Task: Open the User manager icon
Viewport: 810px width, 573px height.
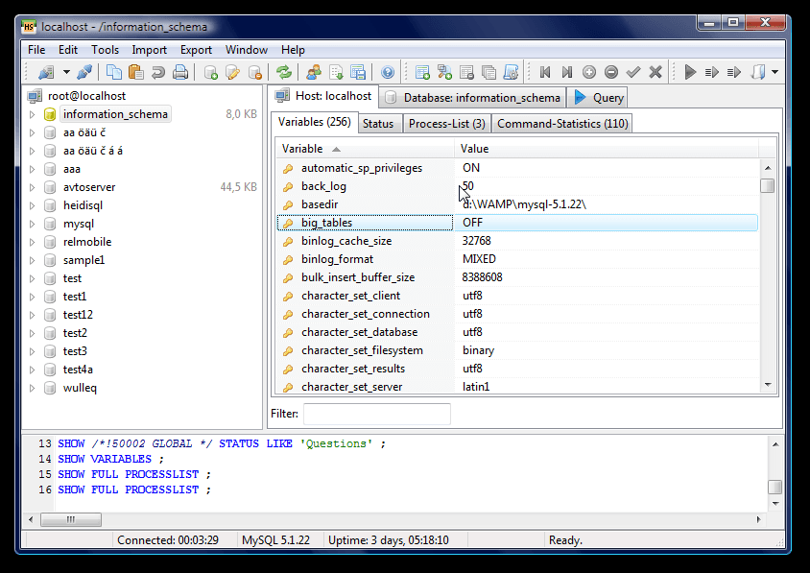Action: 313,72
